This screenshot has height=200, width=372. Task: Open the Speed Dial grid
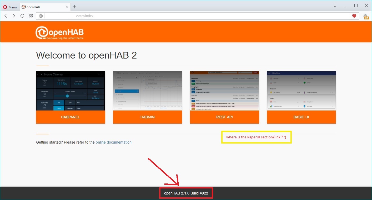[x=31, y=16]
